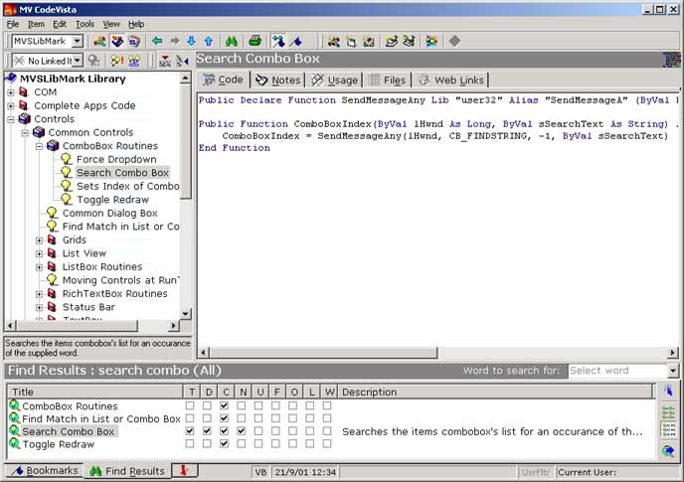Switch to the Usage tab
The image size is (684, 482).
[x=334, y=80]
